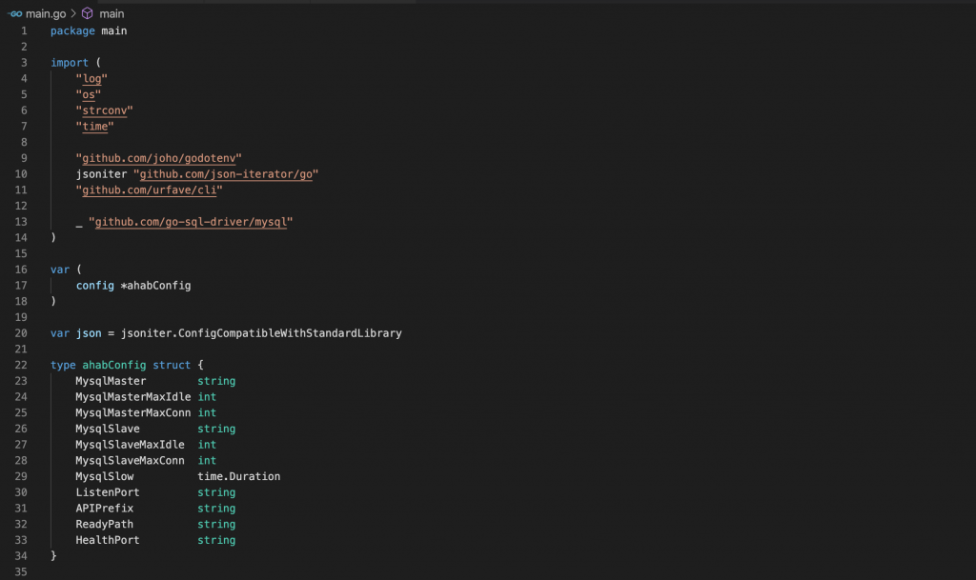Place cursor on ConfigCompatibleWithStandardLibrary
The image size is (976, 580).
point(290,333)
